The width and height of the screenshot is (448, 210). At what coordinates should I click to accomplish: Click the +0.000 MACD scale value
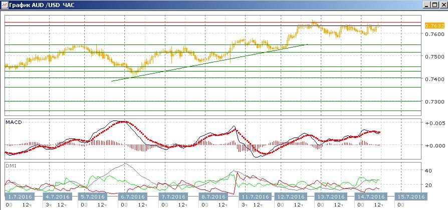point(434,145)
